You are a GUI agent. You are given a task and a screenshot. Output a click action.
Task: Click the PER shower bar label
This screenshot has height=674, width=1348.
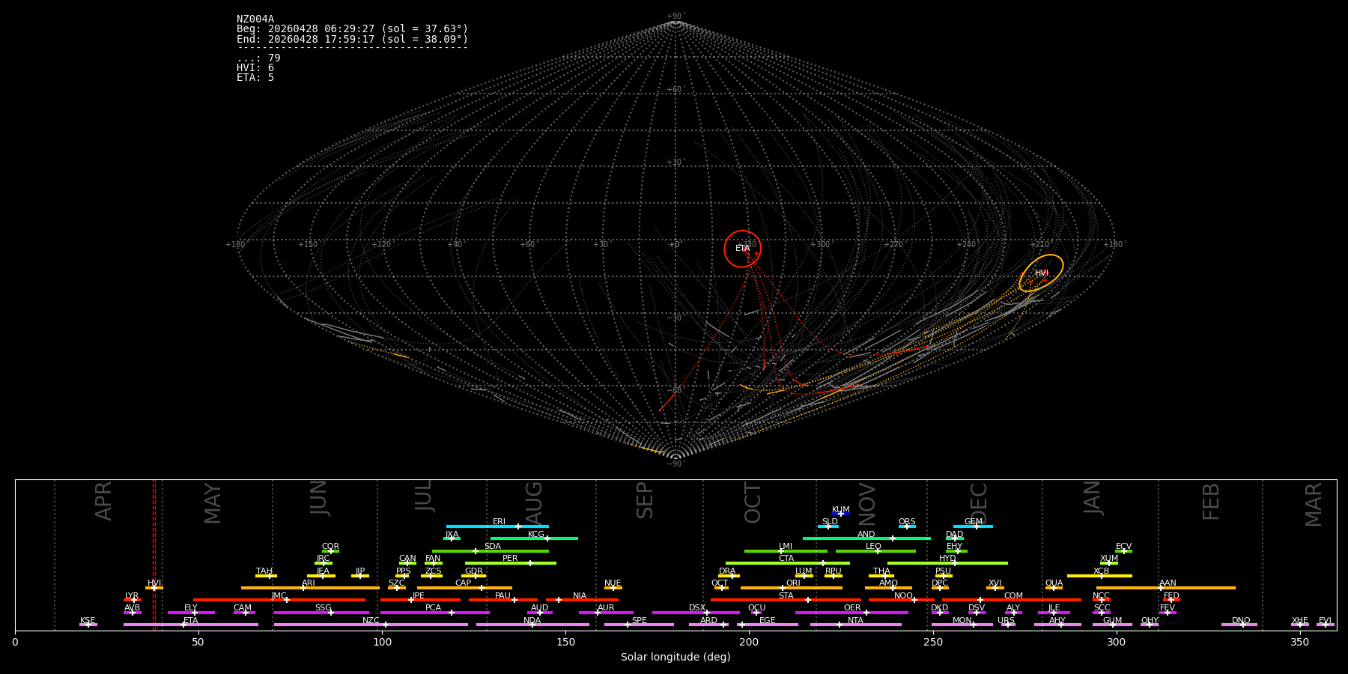click(510, 559)
